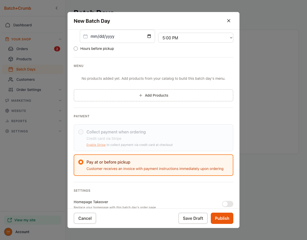
Task: Select Pay at or before pickup
Action: click(81, 162)
